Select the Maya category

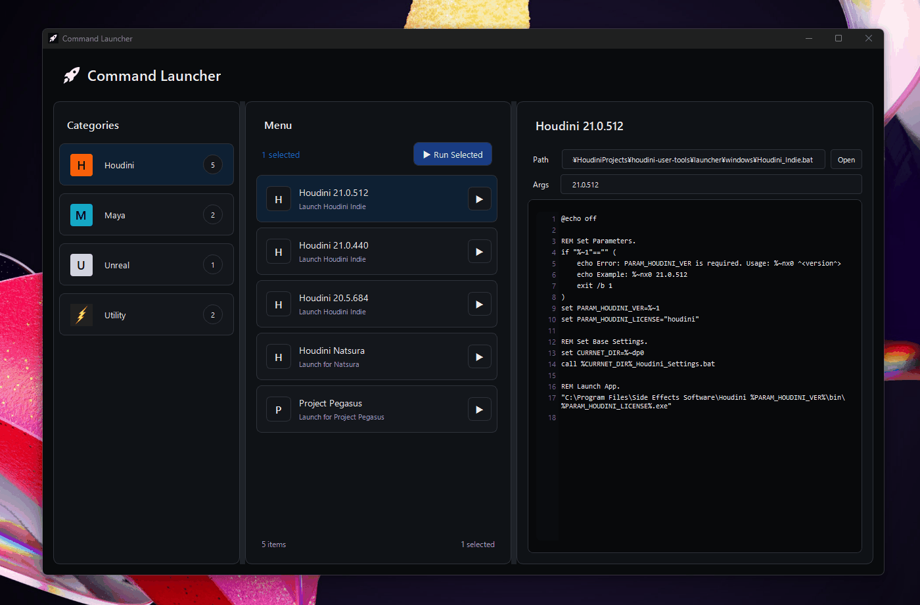coord(147,214)
